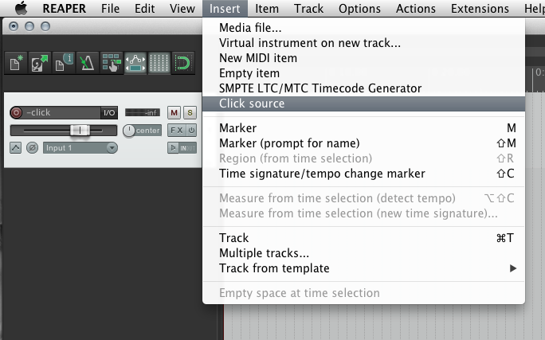Open the Input 1 dropdown

coord(80,148)
